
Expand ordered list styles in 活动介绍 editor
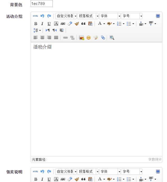[x=124, y=24]
